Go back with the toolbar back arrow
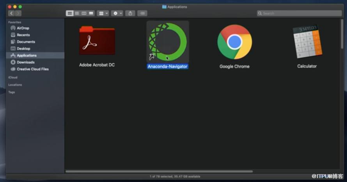The image size is (347, 182). [11, 13]
